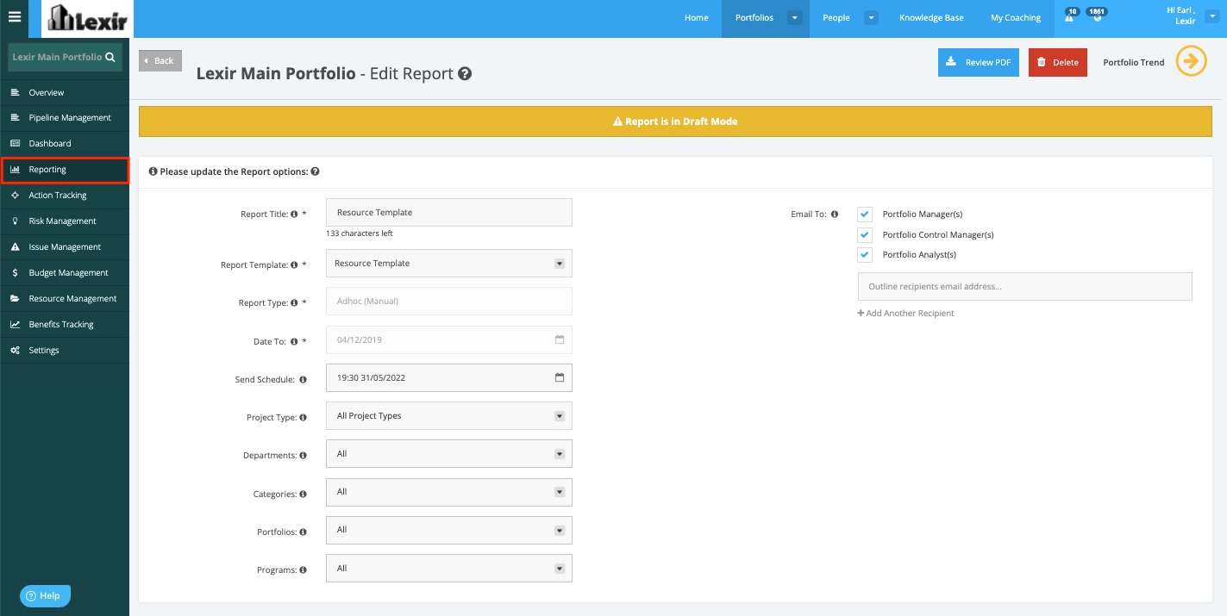1227x616 pixels.
Task: Open the Portfolios filter dropdown
Action: tap(449, 530)
